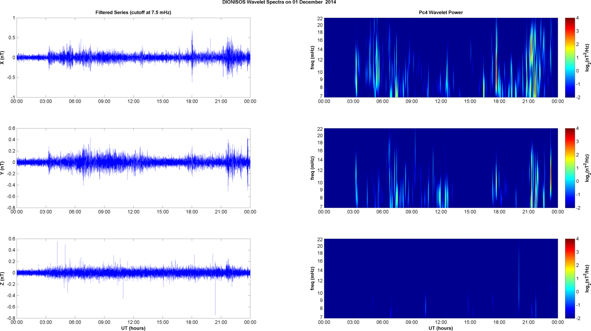
Task: Open the Z component filtered series plot
Action: 133,278
